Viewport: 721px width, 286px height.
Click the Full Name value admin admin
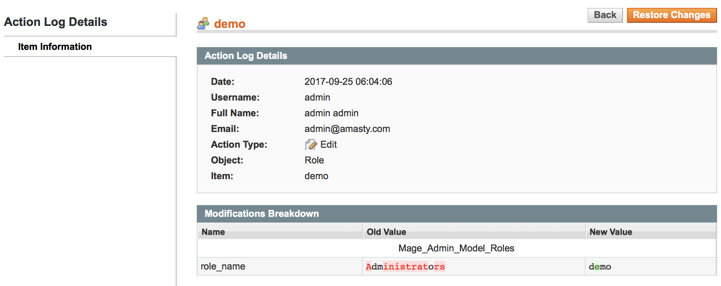pos(331,113)
